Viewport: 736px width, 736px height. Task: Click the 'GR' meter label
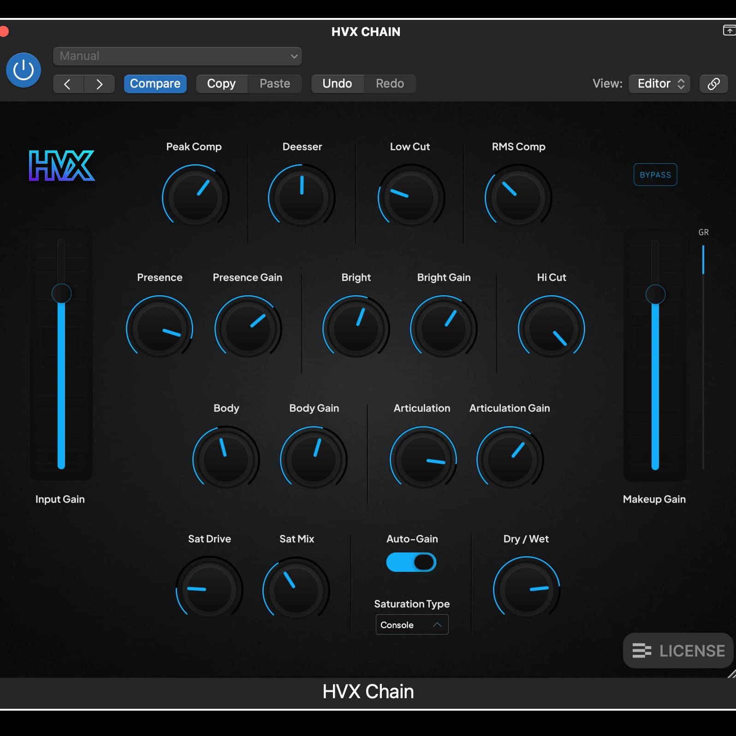tap(703, 232)
